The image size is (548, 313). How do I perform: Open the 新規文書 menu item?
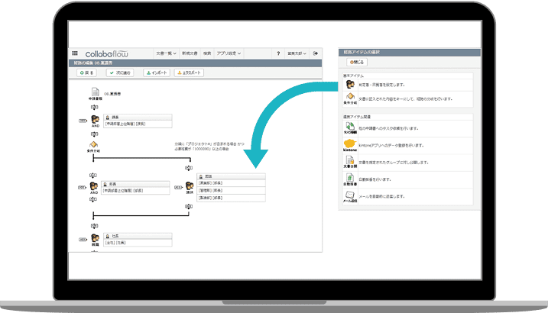click(190, 53)
